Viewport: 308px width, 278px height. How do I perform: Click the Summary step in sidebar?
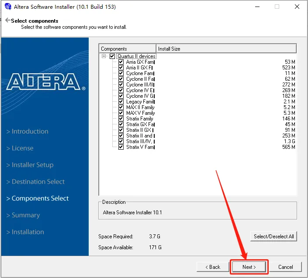click(23, 215)
